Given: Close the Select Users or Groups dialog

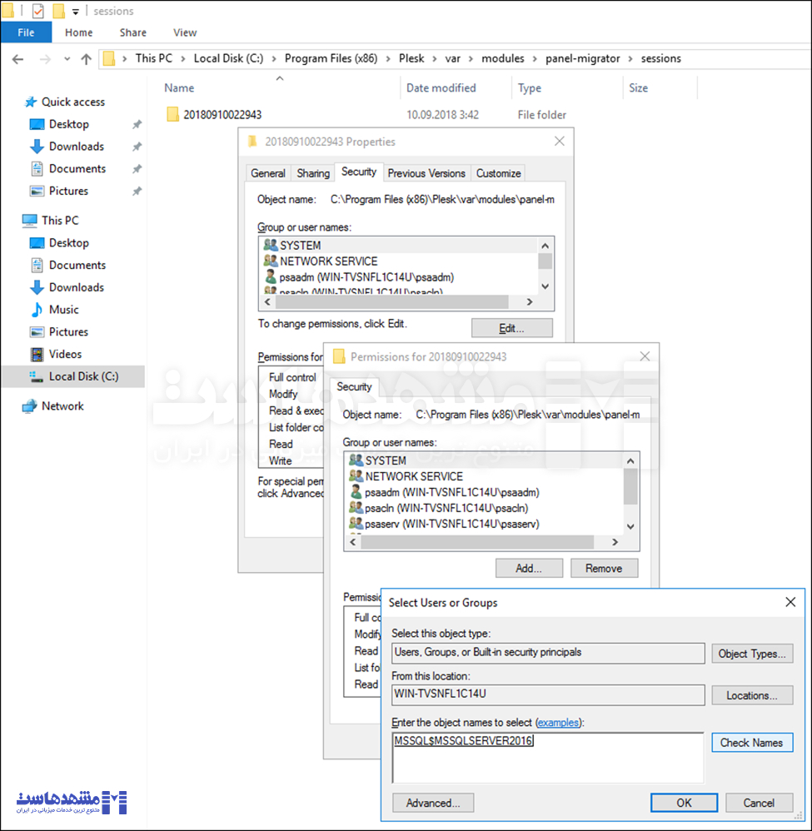Looking at the screenshot, I should pos(790,602).
